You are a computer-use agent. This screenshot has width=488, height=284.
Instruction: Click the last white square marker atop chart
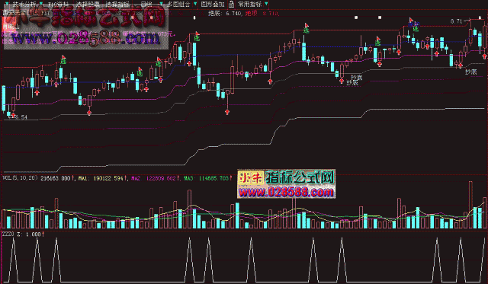point(480,18)
